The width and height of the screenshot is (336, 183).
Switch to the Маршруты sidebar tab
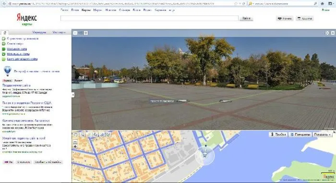coord(39,32)
